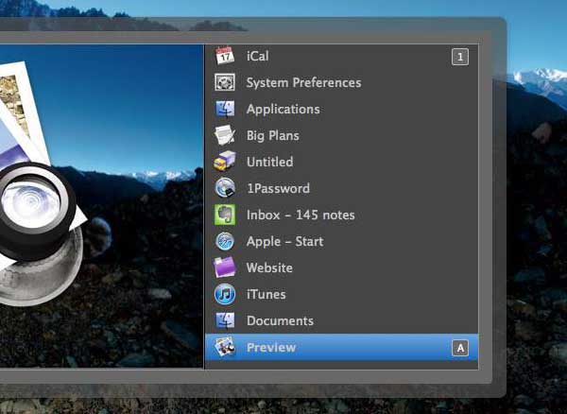
Task: Click the 1Password icon
Action: [x=225, y=188]
